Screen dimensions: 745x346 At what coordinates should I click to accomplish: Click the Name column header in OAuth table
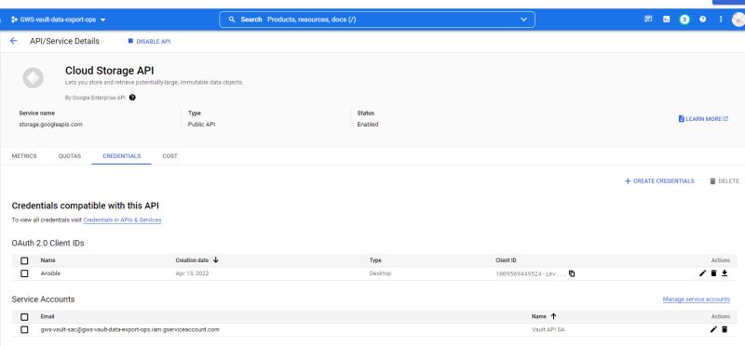(48, 260)
